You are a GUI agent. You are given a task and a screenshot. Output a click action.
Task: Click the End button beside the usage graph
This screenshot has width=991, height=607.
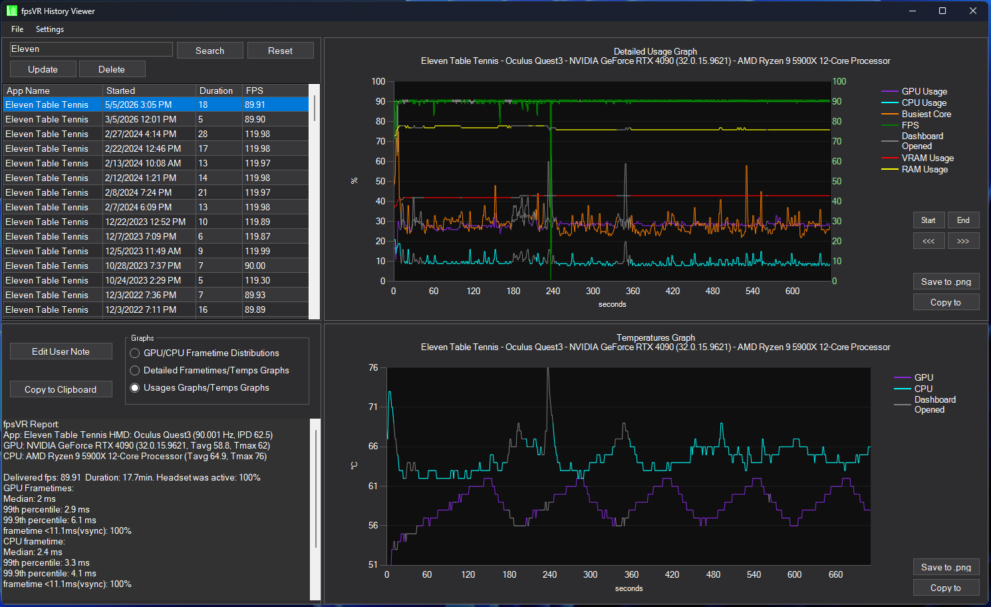[963, 220]
